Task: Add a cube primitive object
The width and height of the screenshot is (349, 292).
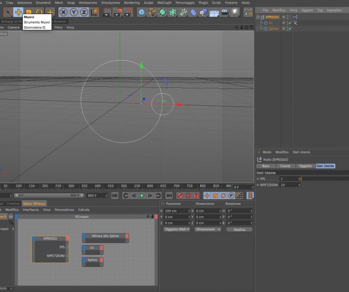Action: coord(142,12)
